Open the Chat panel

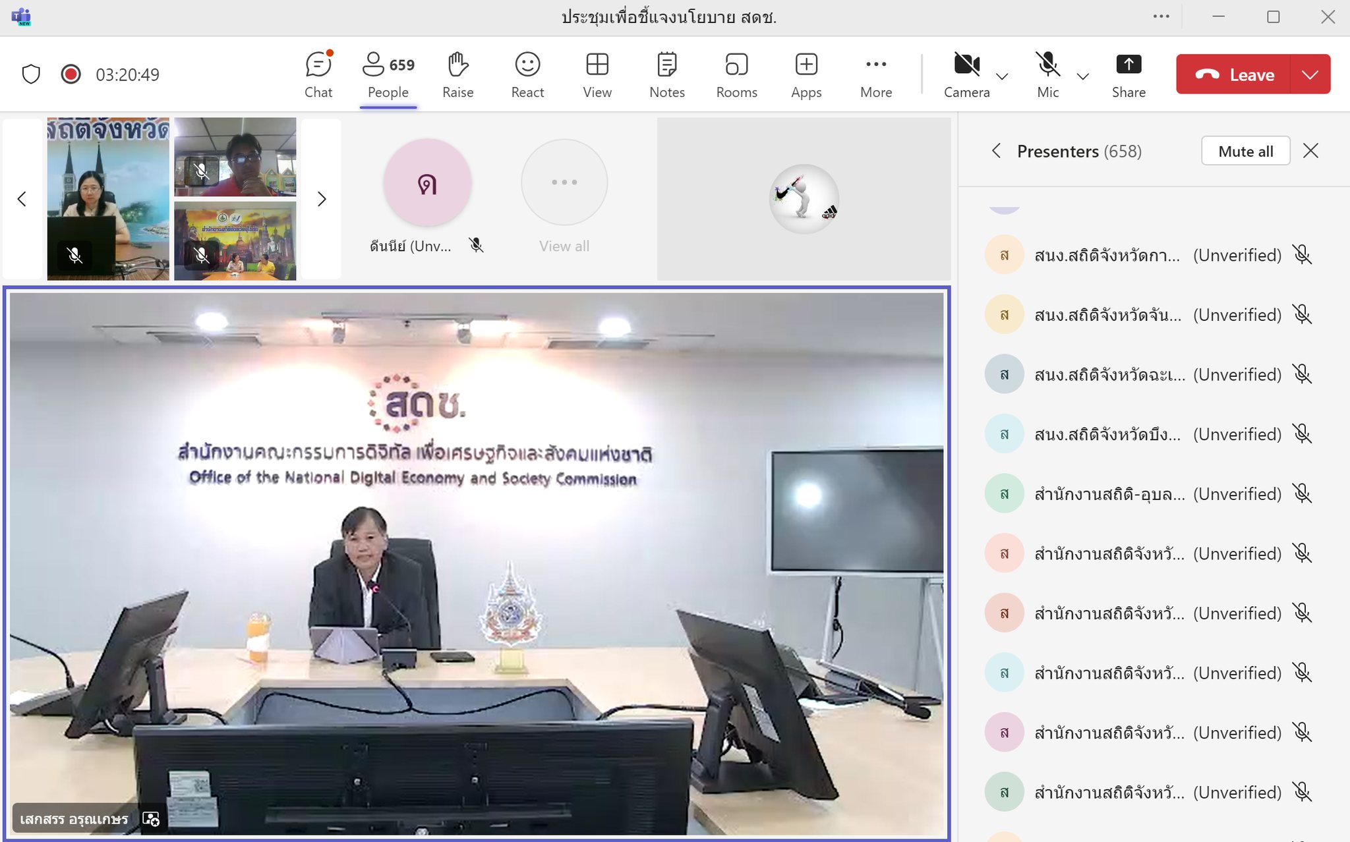tap(318, 74)
